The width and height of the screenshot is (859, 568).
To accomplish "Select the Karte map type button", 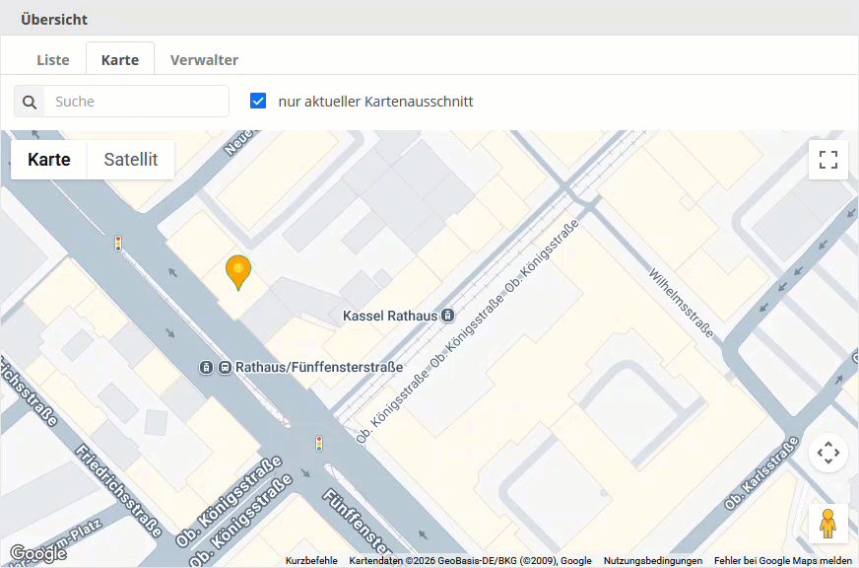I will point(49,160).
